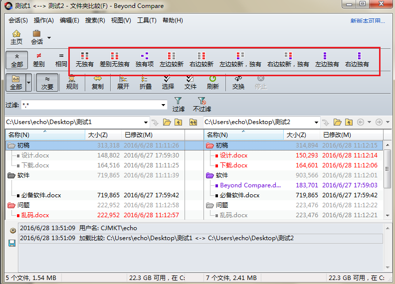395x284 pixels.
Task: Toggle the 差别 differences view filter
Action: click(x=38, y=56)
